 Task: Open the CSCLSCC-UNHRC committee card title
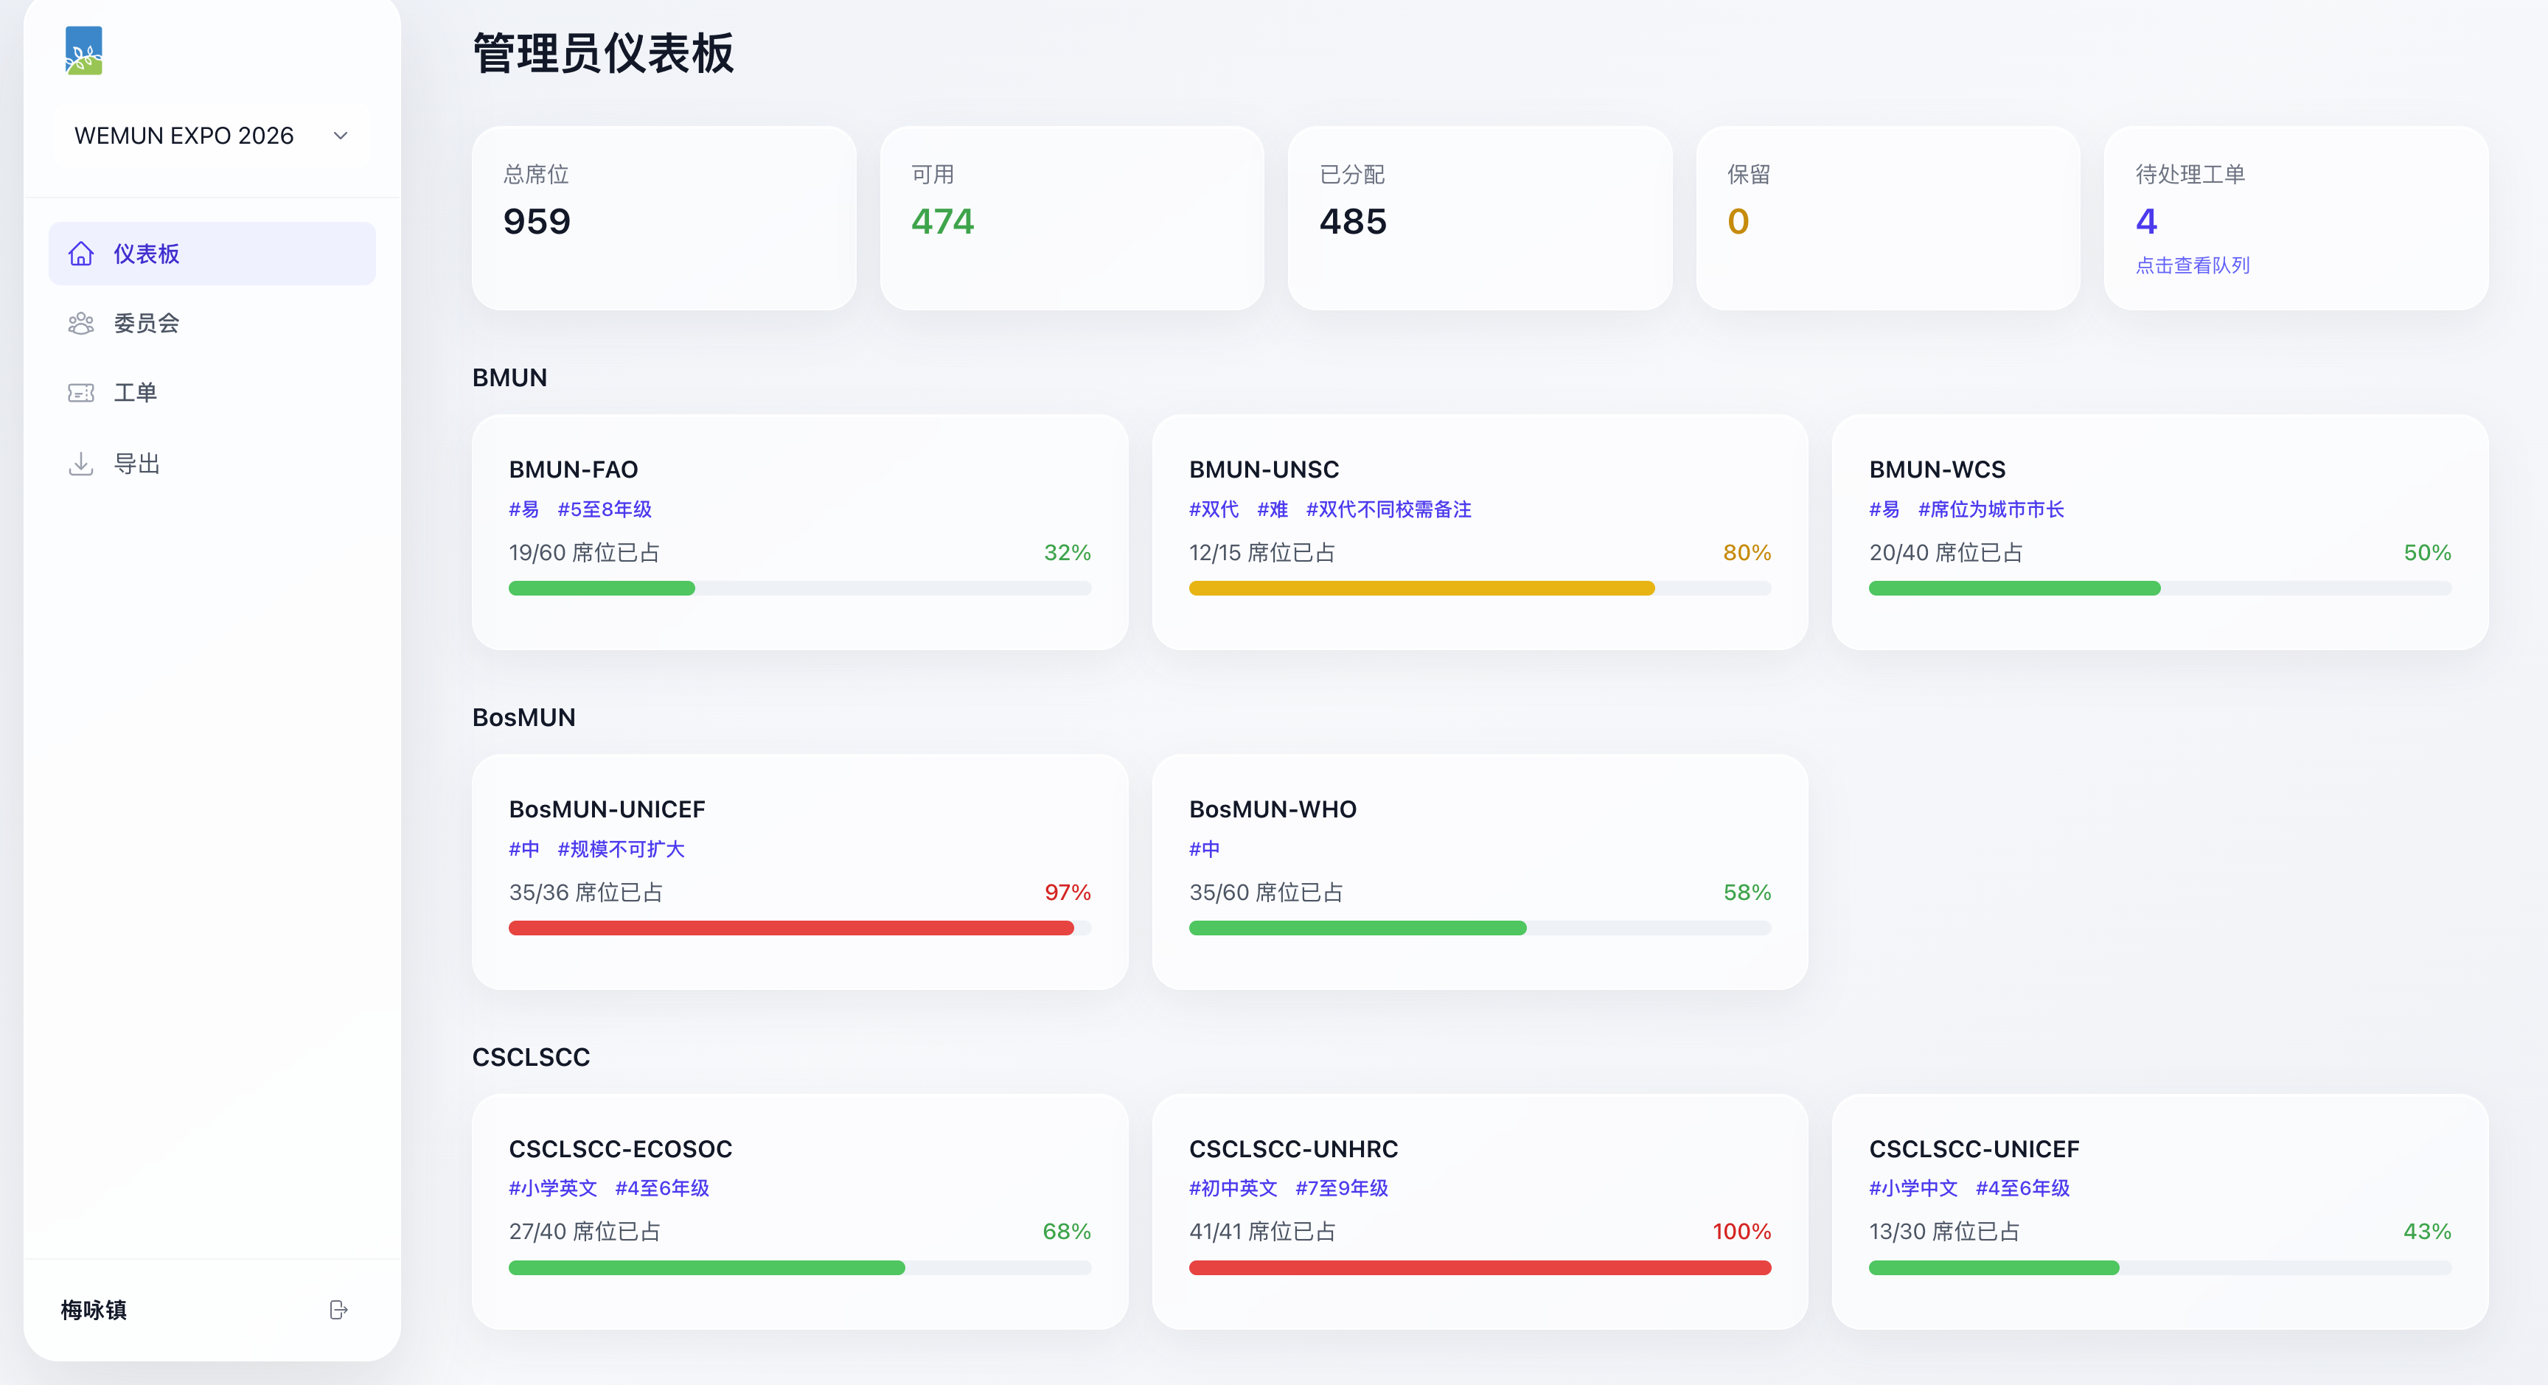tap(1294, 1150)
